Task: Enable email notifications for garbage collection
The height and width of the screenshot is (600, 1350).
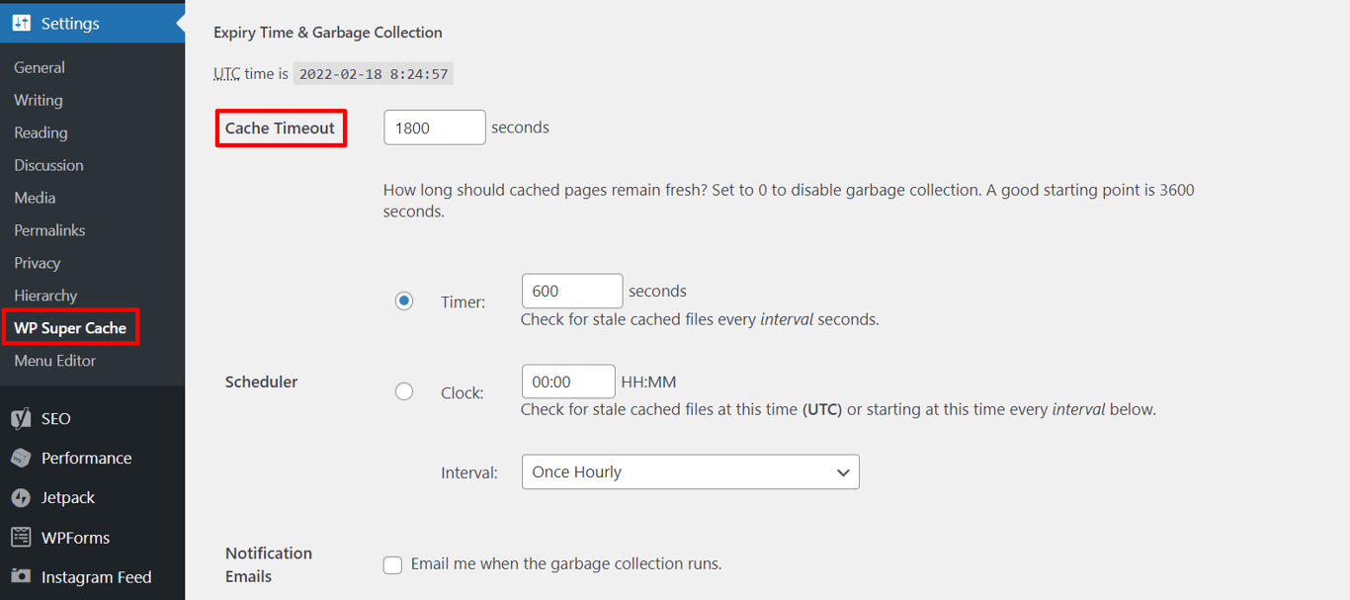Action: pyautogui.click(x=392, y=564)
